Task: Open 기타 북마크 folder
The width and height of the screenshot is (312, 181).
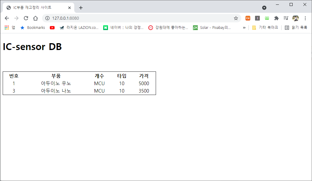Action: [265, 27]
